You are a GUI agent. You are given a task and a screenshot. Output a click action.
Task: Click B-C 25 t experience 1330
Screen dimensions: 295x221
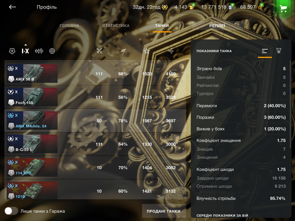click(x=147, y=144)
